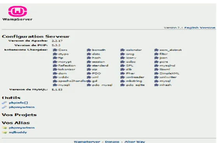Click the puzzle icon next to ereg
This screenshot has width=217, height=143.
click(123, 54)
